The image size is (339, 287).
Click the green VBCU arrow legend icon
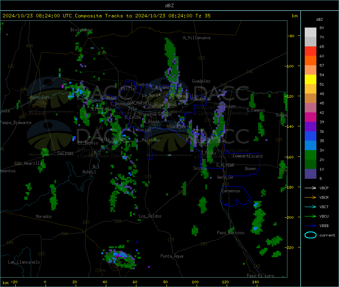tap(310, 216)
